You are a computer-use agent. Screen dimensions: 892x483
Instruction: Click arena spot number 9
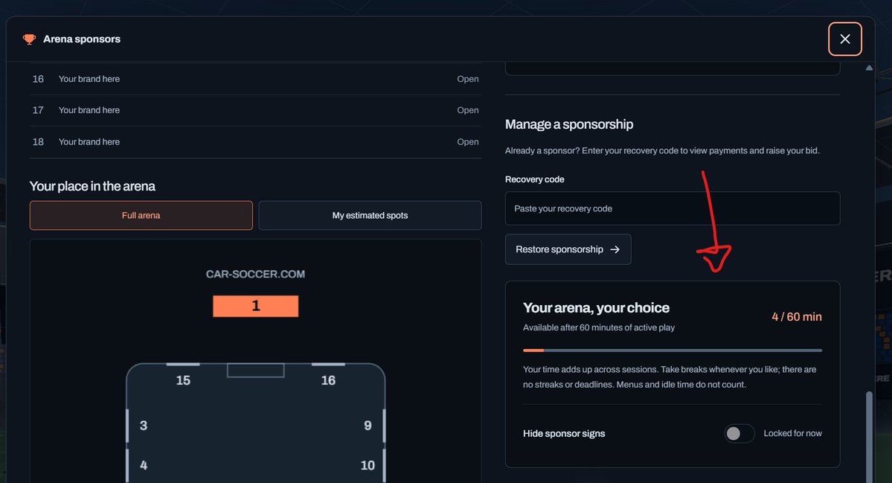pos(368,426)
